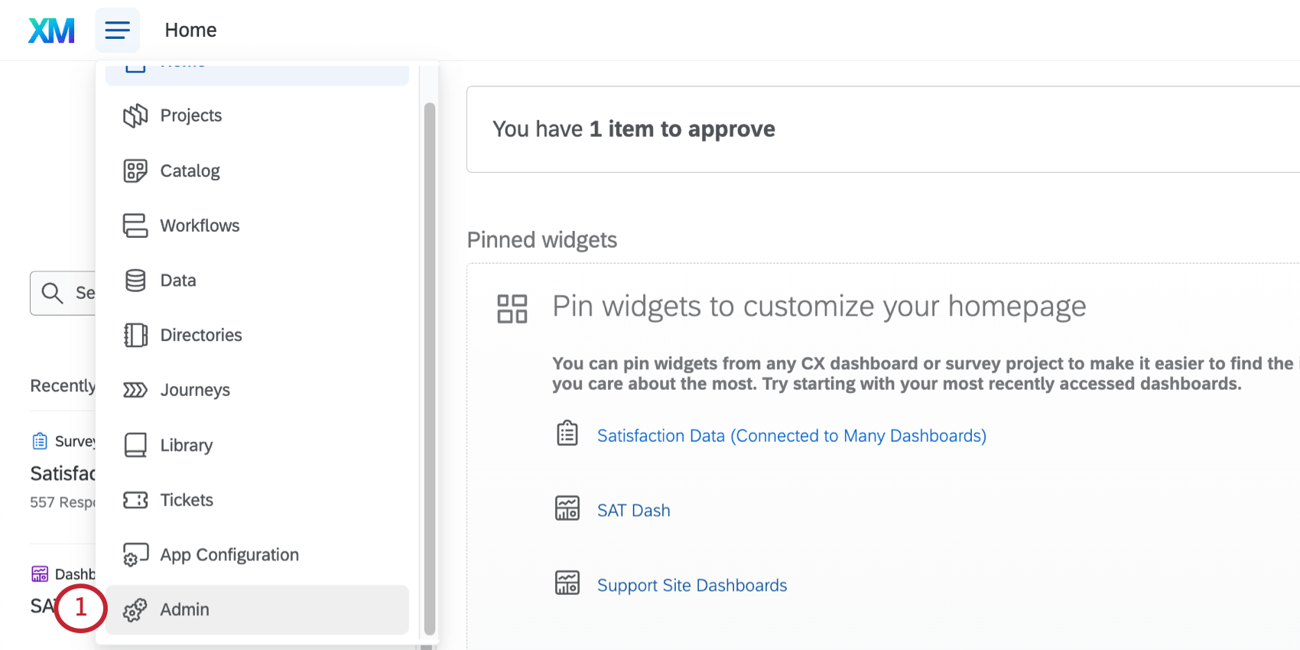This screenshot has height=650, width=1300.
Task: Click the Tickets icon in menu
Action: pyautogui.click(x=135, y=500)
